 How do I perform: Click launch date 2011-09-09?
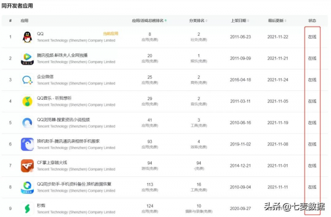[x=241, y=58]
